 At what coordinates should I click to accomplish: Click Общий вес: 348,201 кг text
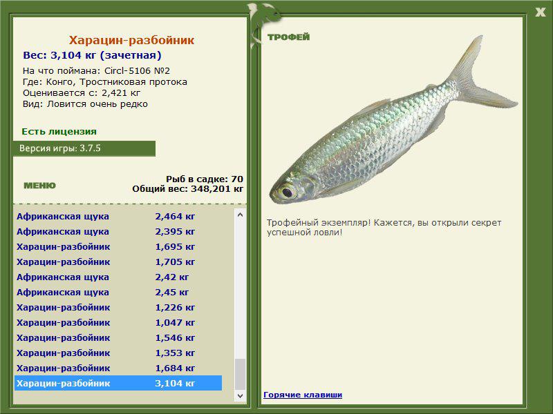pyautogui.click(x=187, y=188)
